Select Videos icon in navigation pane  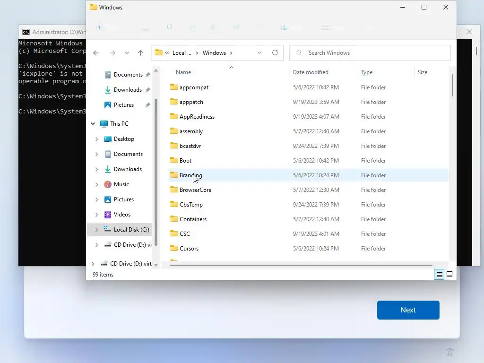(107, 215)
